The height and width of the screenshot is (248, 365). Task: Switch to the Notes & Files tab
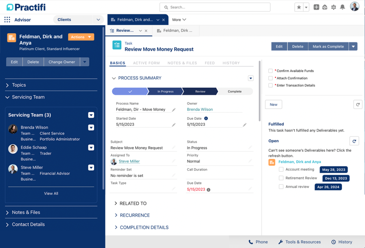182,63
